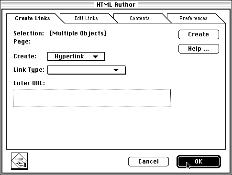
Task: Open the Hyperlink create-type dropdown
Action: 76,56
